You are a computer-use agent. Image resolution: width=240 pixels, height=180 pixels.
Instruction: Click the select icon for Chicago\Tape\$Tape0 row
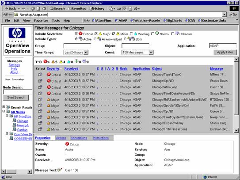pyautogui.click(x=40, y=75)
